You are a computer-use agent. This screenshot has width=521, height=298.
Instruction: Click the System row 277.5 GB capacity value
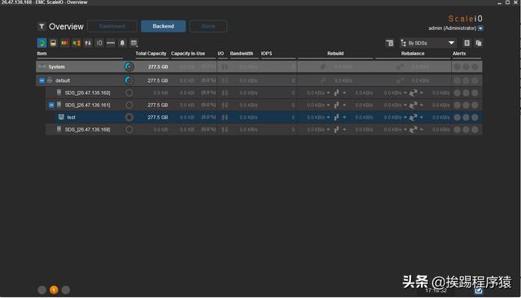158,67
